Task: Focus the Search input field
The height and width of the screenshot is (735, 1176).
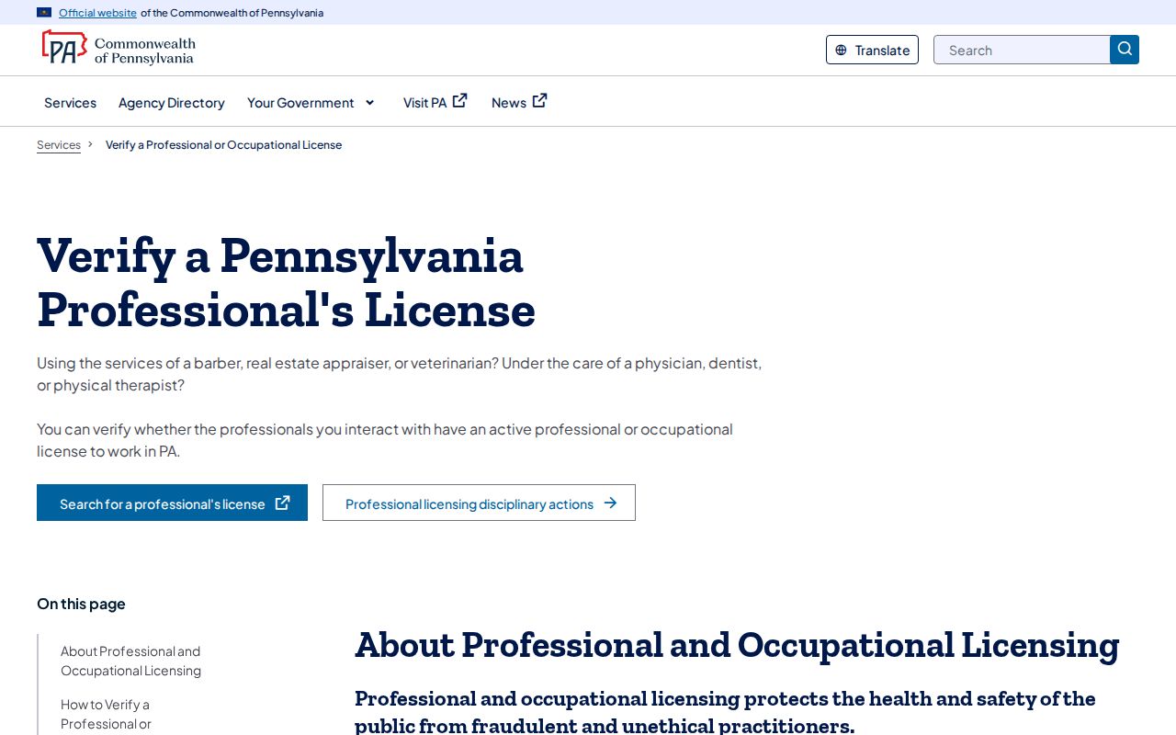Action: pos(1022,50)
